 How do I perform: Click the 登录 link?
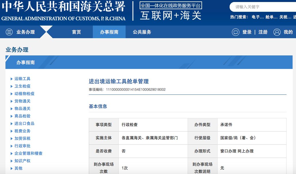point(246,32)
